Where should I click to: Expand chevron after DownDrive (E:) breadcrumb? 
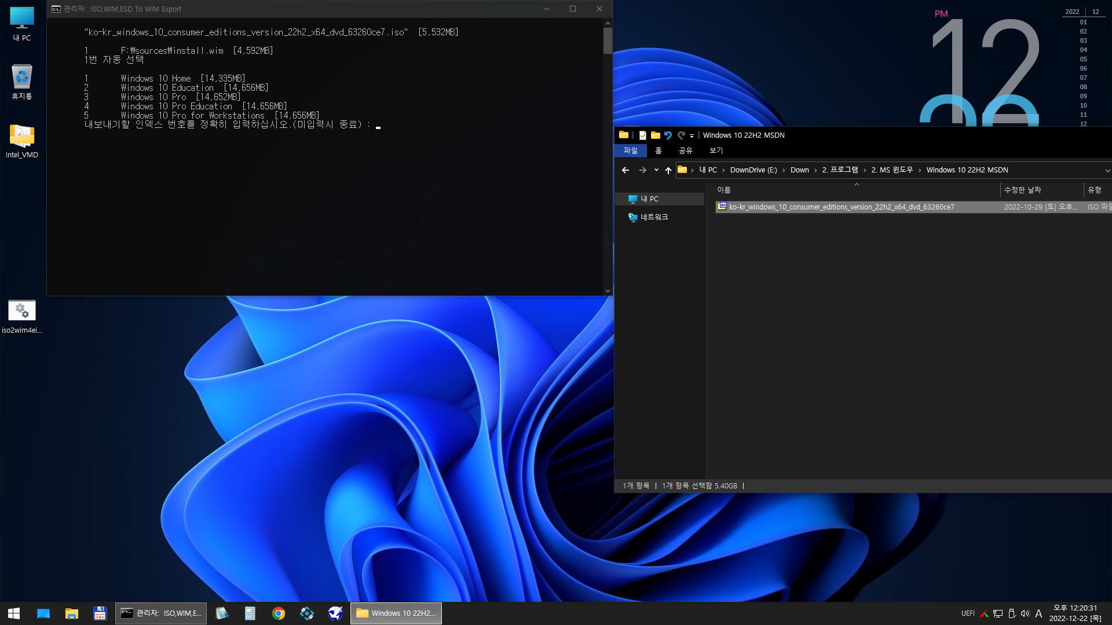[784, 170]
